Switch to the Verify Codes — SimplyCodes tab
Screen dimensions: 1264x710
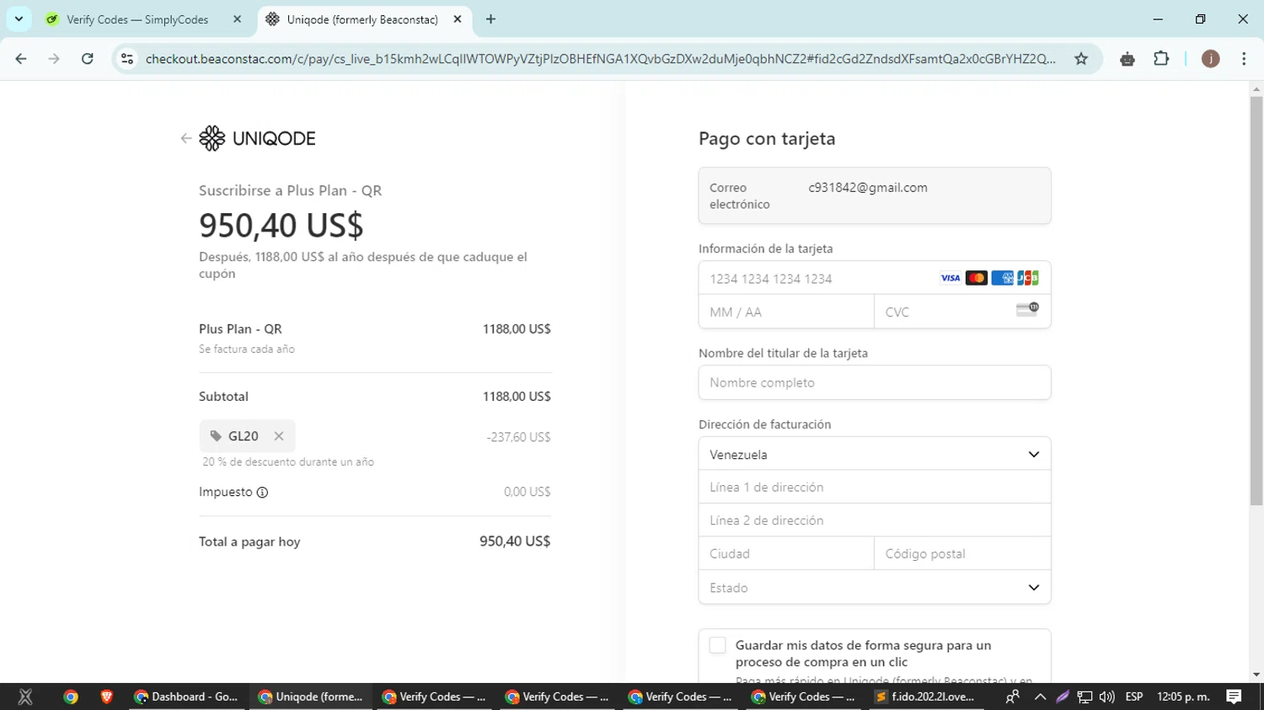tap(137, 19)
